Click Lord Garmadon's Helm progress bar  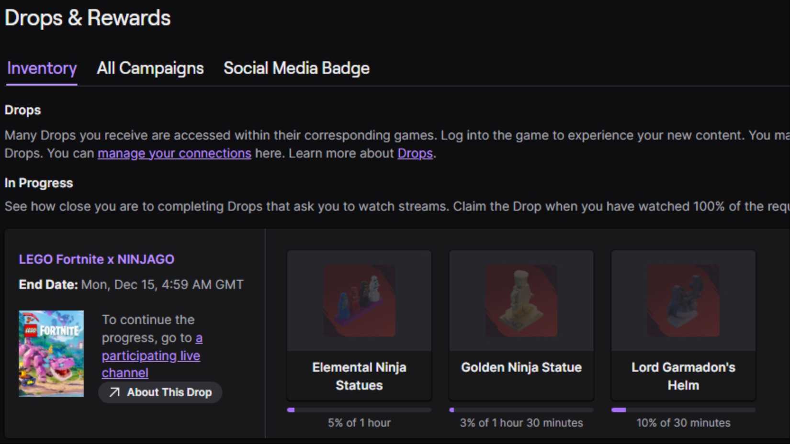click(683, 410)
